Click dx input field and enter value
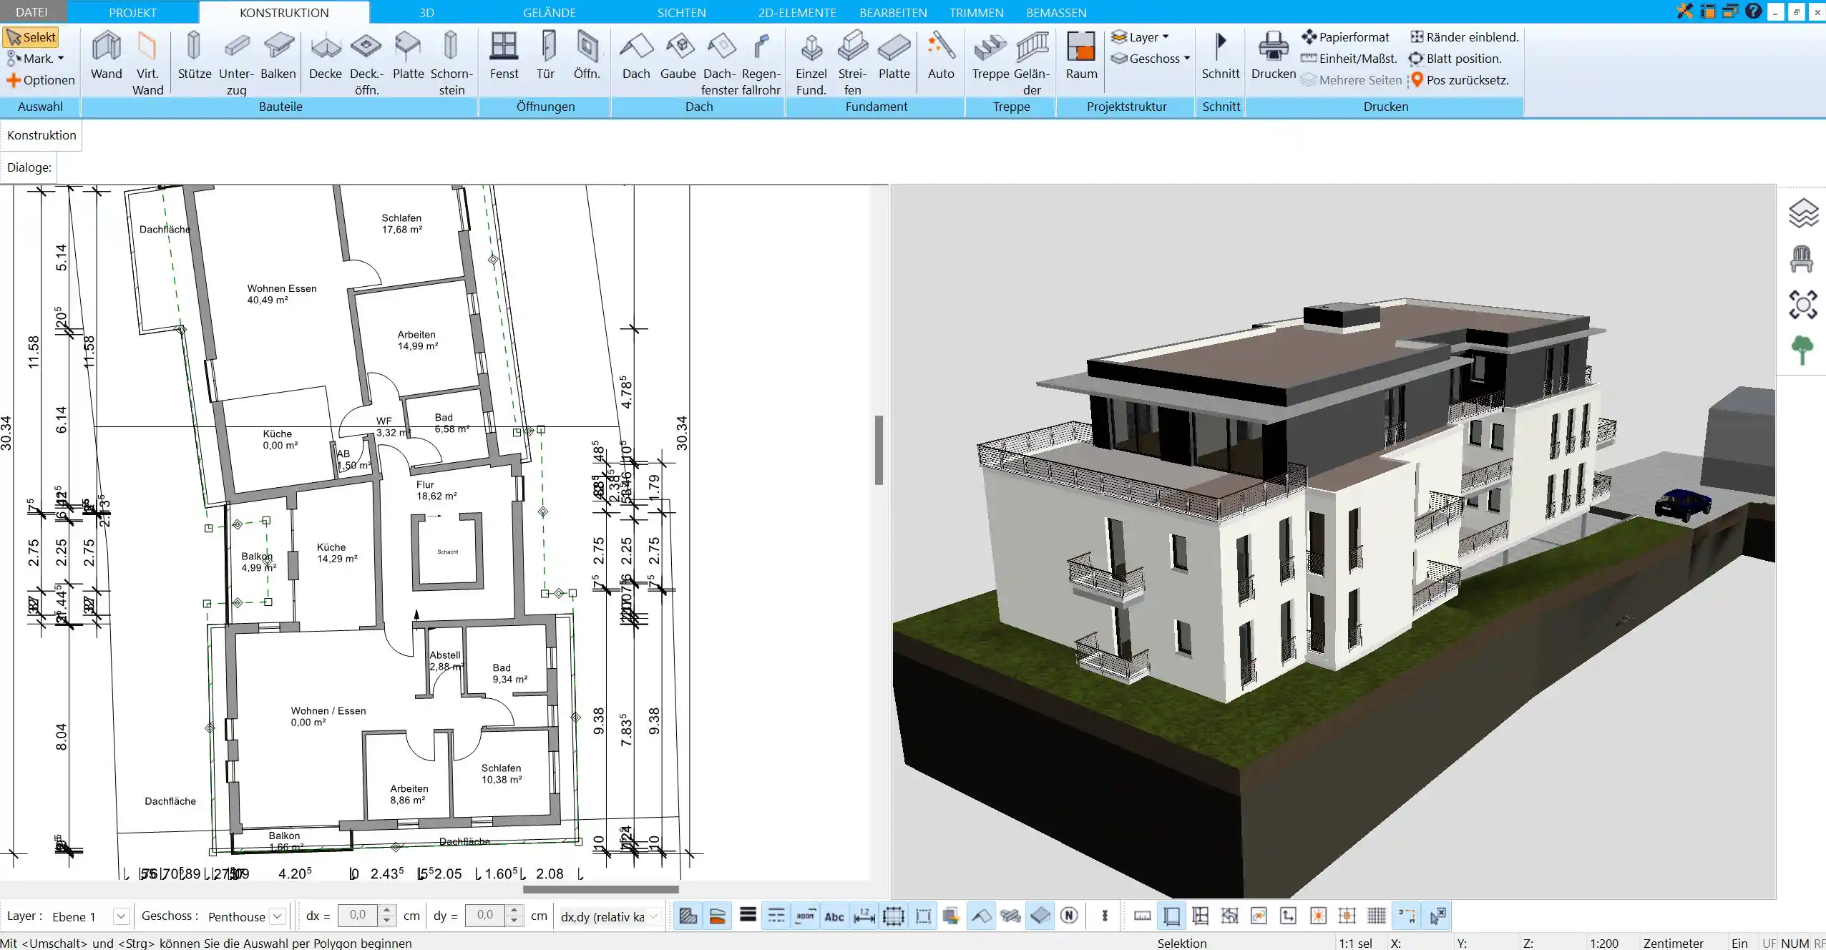This screenshot has width=1826, height=950. click(358, 916)
